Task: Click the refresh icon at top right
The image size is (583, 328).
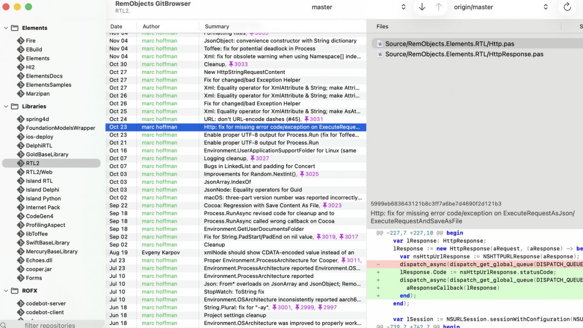Action: click(x=566, y=7)
